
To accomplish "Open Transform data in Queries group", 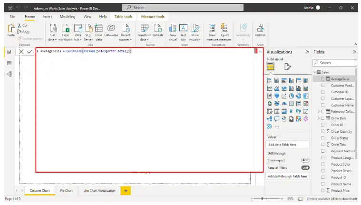I will coord(144,29).
